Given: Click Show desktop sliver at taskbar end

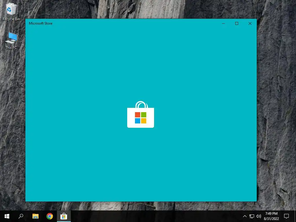Looking at the screenshot, I should click(295, 216).
